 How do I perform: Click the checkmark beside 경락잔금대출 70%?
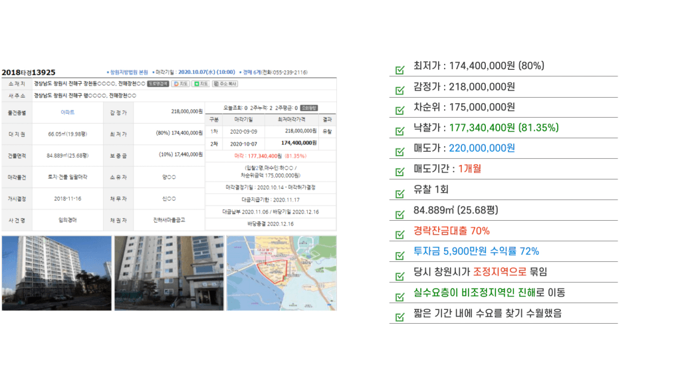399,234
